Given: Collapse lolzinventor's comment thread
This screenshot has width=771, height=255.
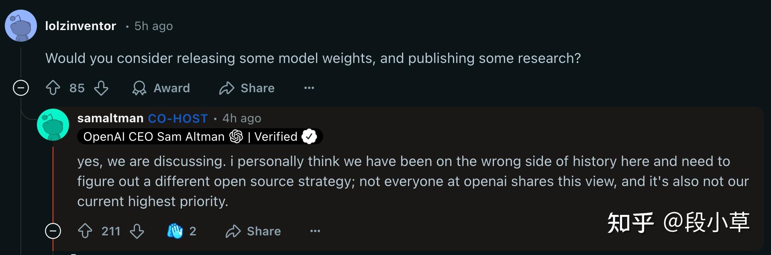Looking at the screenshot, I should tap(20, 88).
